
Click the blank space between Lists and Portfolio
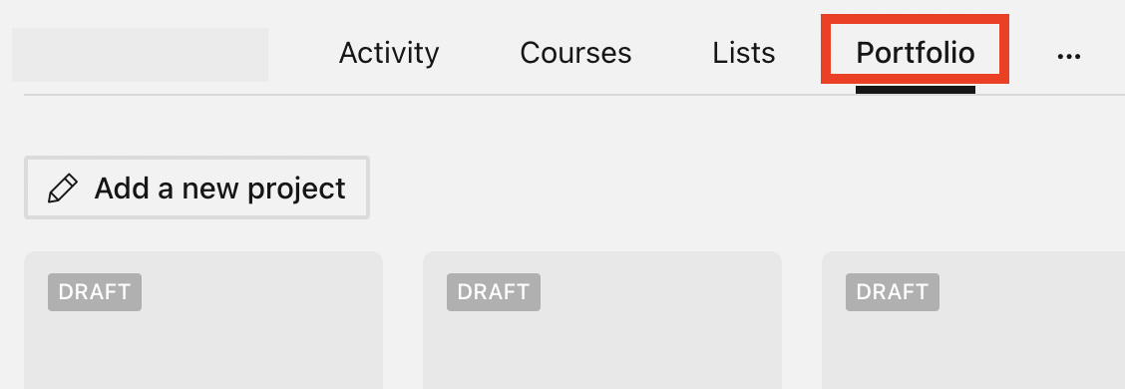coord(798,53)
